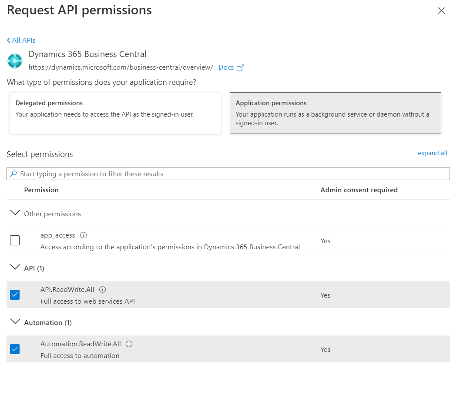Image resolution: width=450 pixels, height=415 pixels.
Task: Select the Delegated permissions option
Action: click(x=115, y=113)
